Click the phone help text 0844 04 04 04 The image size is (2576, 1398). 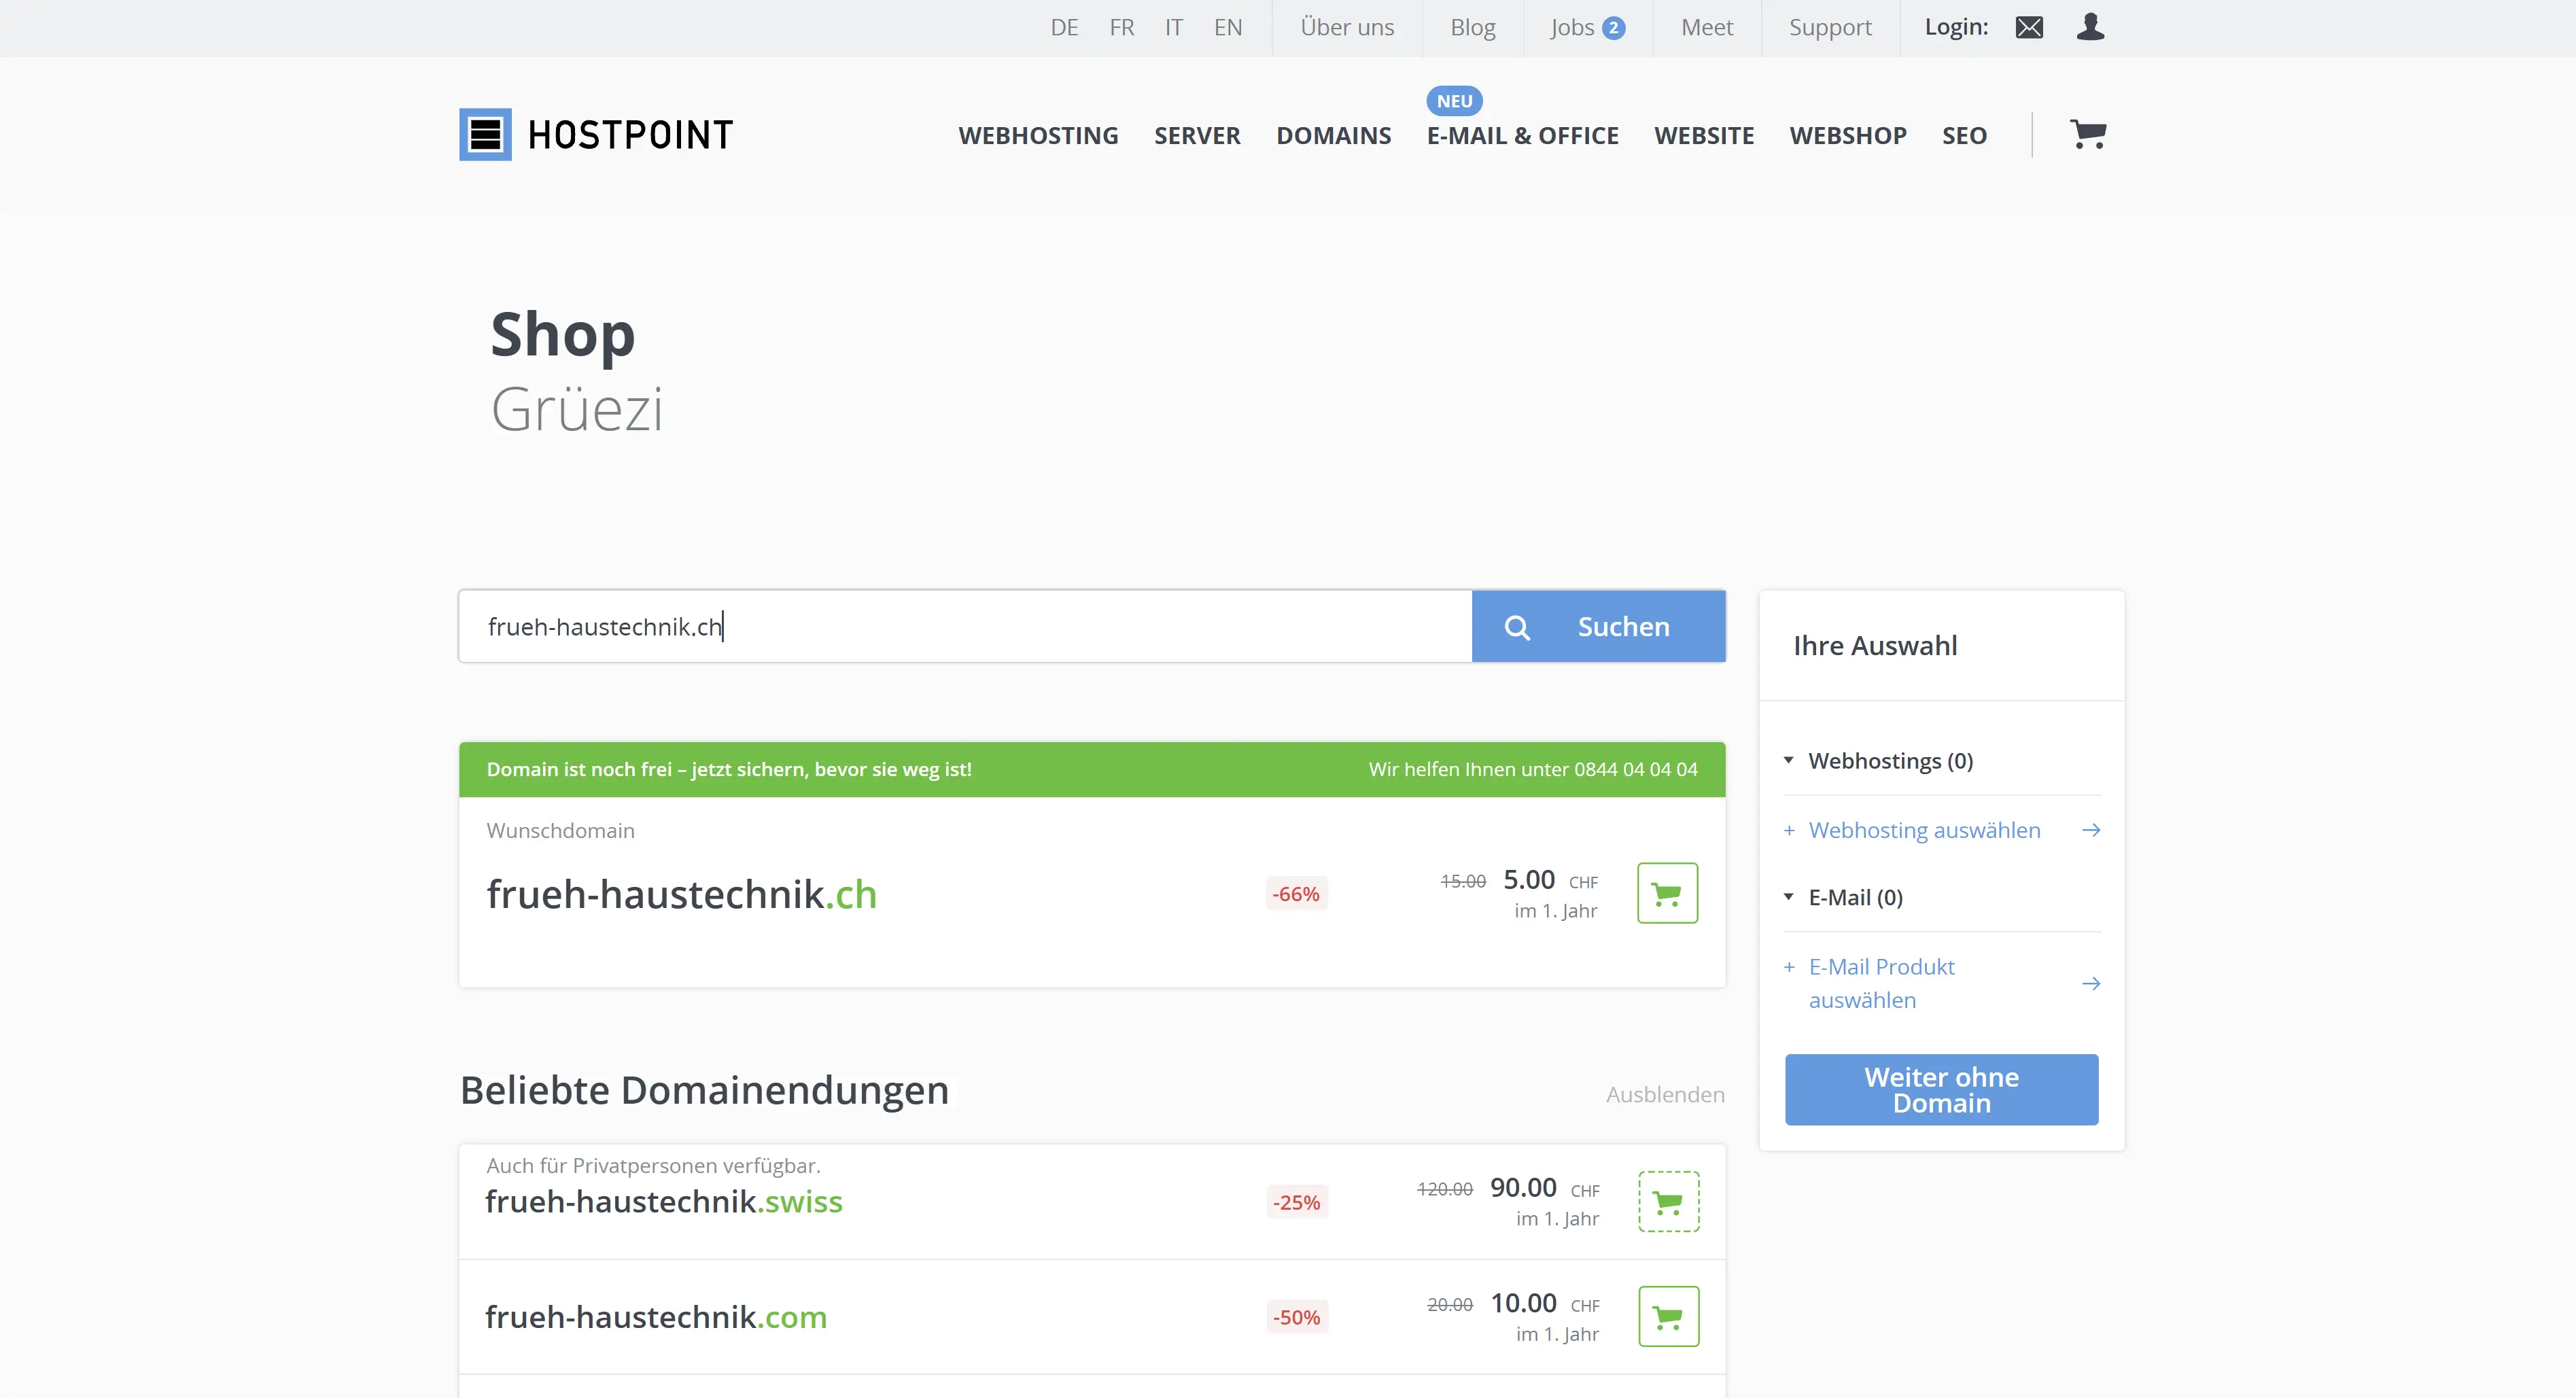click(x=1635, y=769)
